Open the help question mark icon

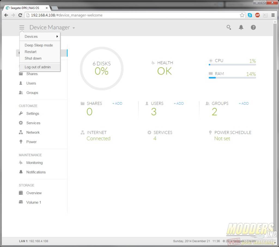tap(253, 27)
